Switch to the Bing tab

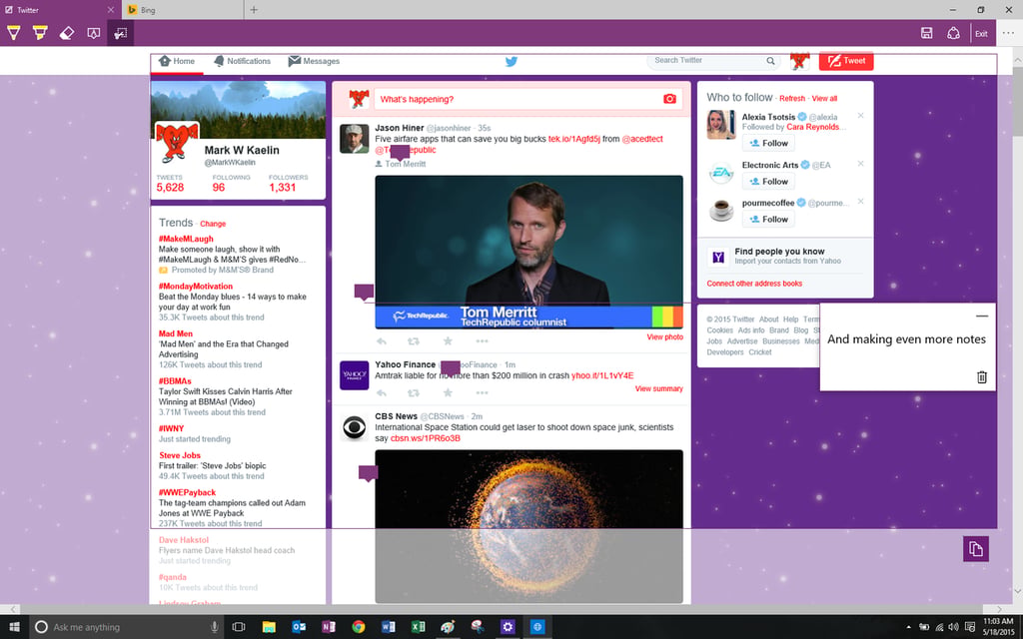point(183,10)
